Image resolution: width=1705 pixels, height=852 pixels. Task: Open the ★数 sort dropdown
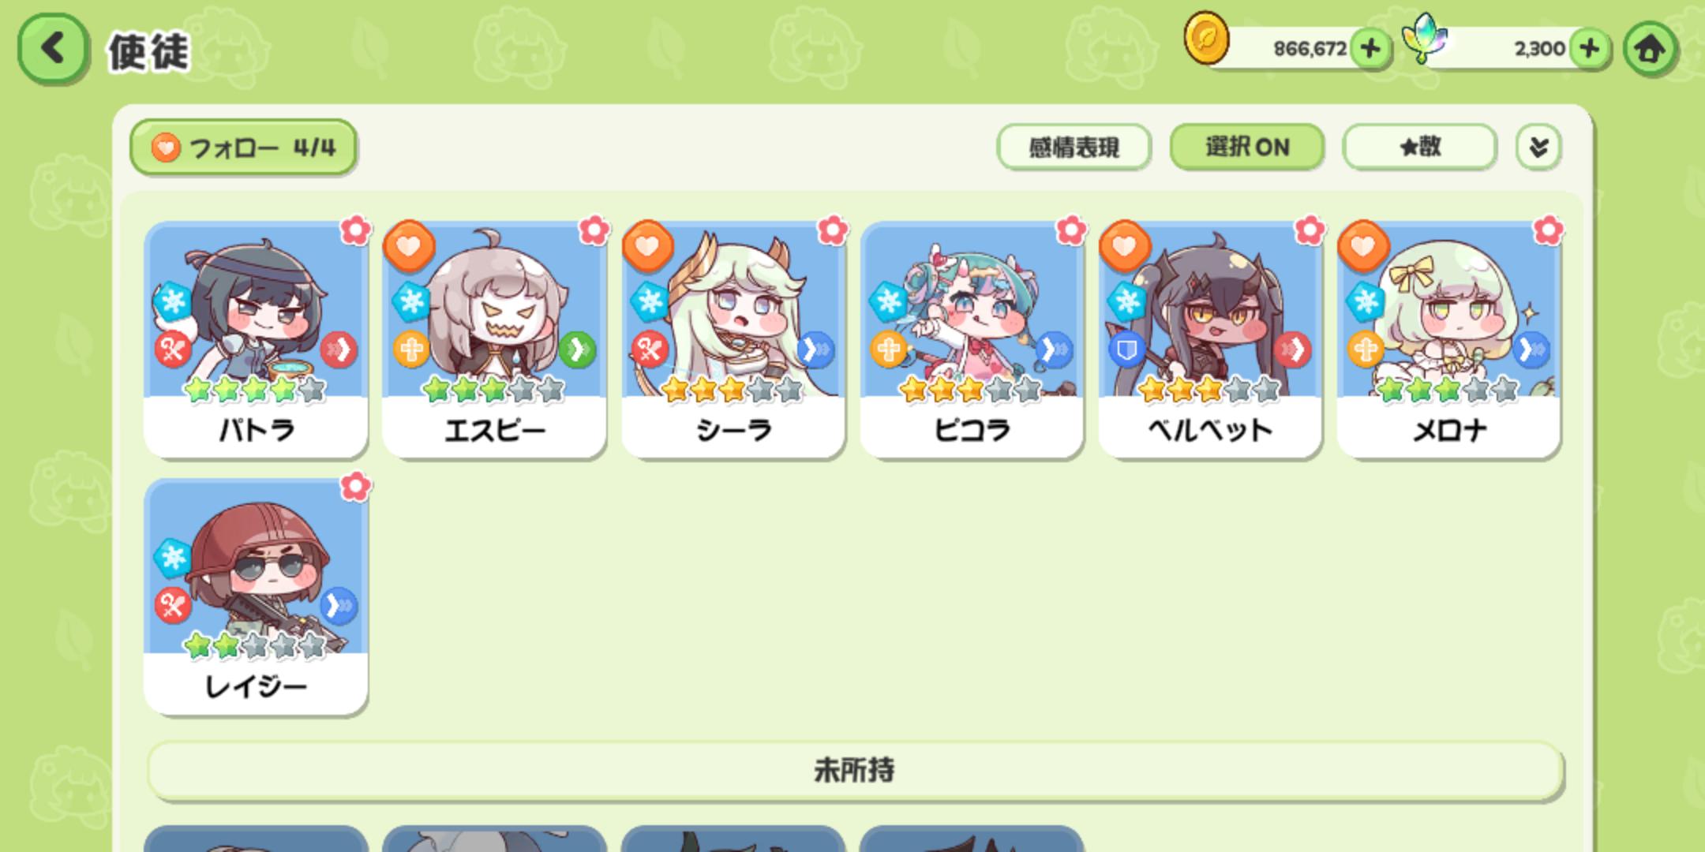click(1419, 147)
